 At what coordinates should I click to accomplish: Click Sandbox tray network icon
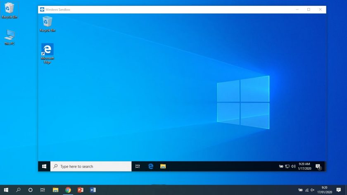point(287,166)
